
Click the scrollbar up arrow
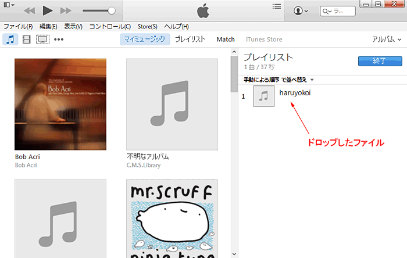[x=234, y=52]
